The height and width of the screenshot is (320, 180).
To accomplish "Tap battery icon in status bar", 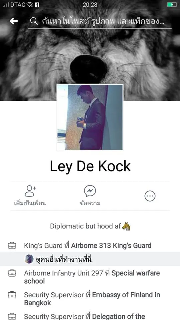I will point(172,4).
